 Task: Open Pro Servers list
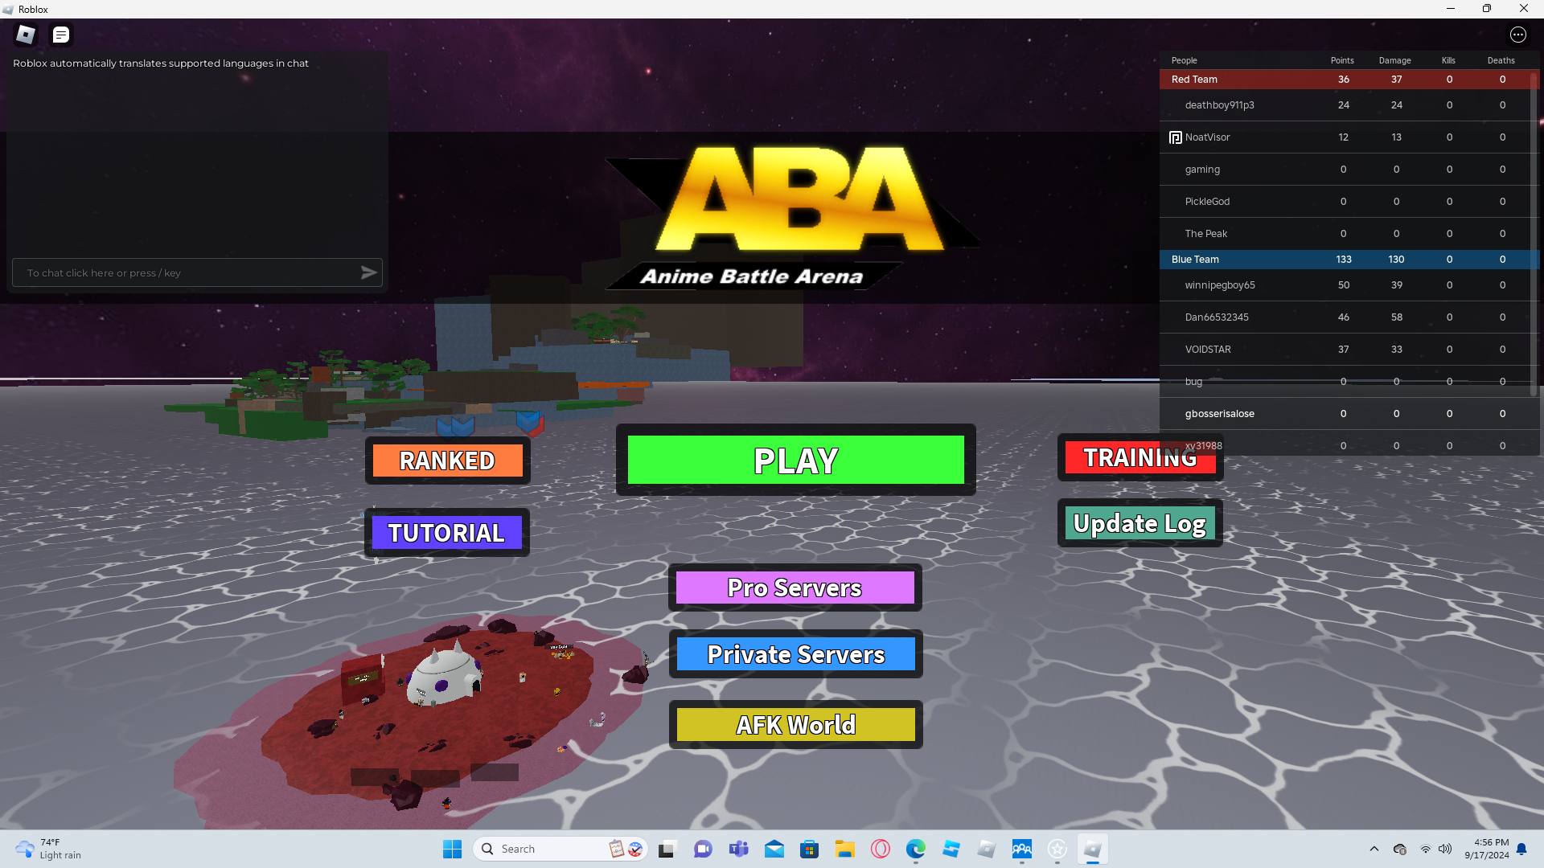(x=795, y=588)
